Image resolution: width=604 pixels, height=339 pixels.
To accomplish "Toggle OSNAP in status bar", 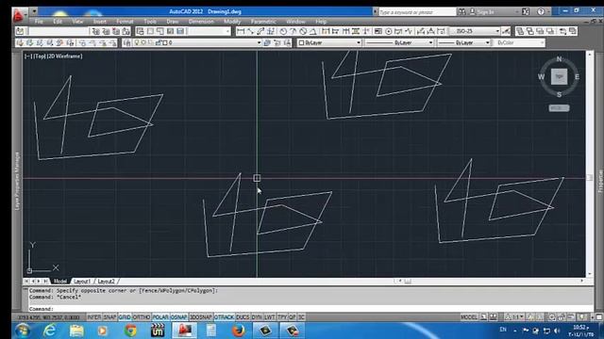I will click(x=178, y=317).
